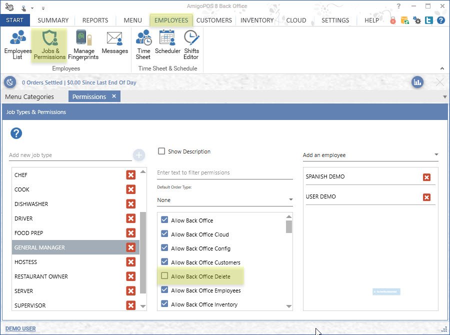
Task: Open the Shifts Editor icon
Action: click(x=191, y=44)
